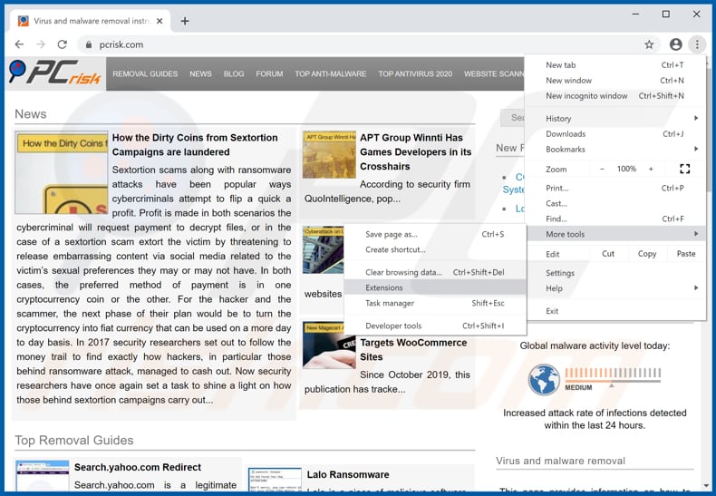Open TOP ANTIVIRUS 2020 nav item
The height and width of the screenshot is (496, 716).
point(415,74)
